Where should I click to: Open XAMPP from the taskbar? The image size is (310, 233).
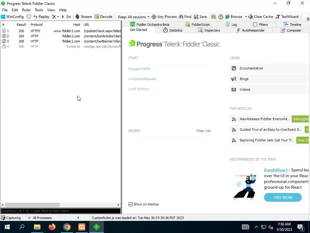point(82,227)
